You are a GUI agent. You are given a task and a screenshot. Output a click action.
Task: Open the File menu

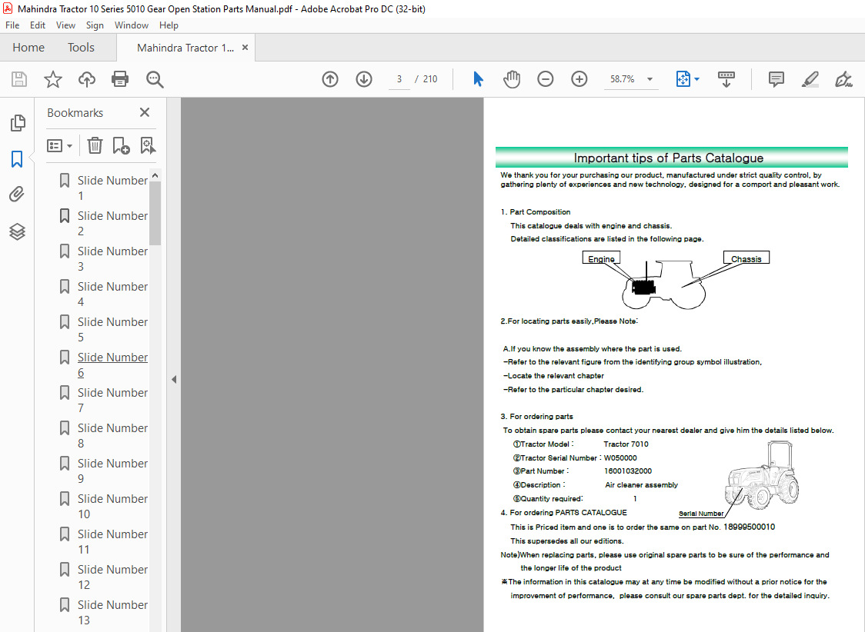tap(12, 25)
